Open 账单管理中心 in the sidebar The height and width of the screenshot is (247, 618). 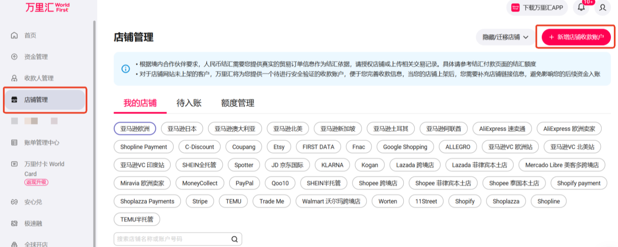(42, 142)
